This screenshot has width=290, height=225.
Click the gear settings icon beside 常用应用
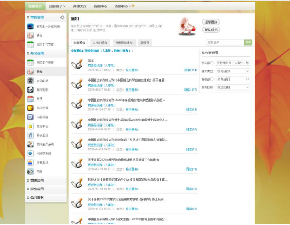coord(62,17)
